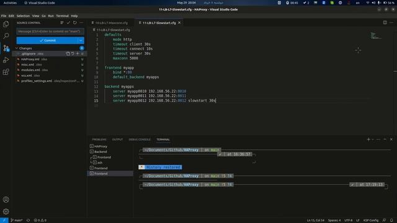The image size is (397, 223).
Task: Click the remote window indicator in status bar
Action: coord(4,221)
